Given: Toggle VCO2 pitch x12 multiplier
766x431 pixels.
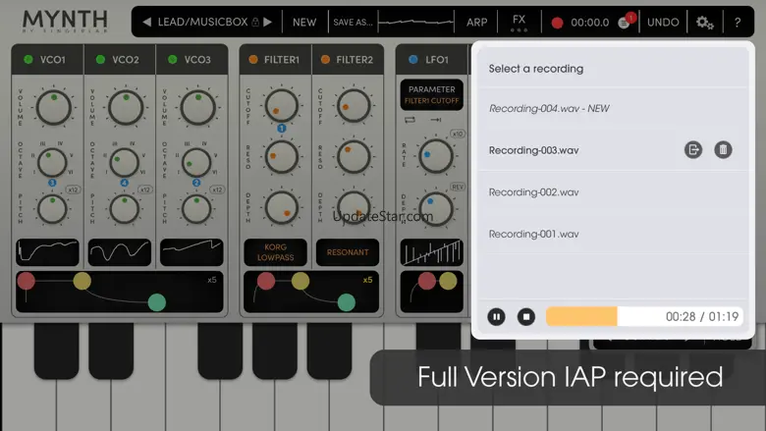Looking at the screenshot, I should coord(145,189).
